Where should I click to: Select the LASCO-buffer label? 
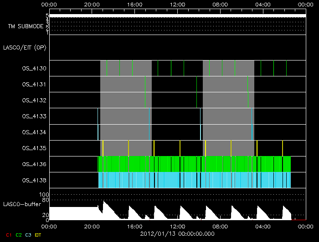point(21,203)
